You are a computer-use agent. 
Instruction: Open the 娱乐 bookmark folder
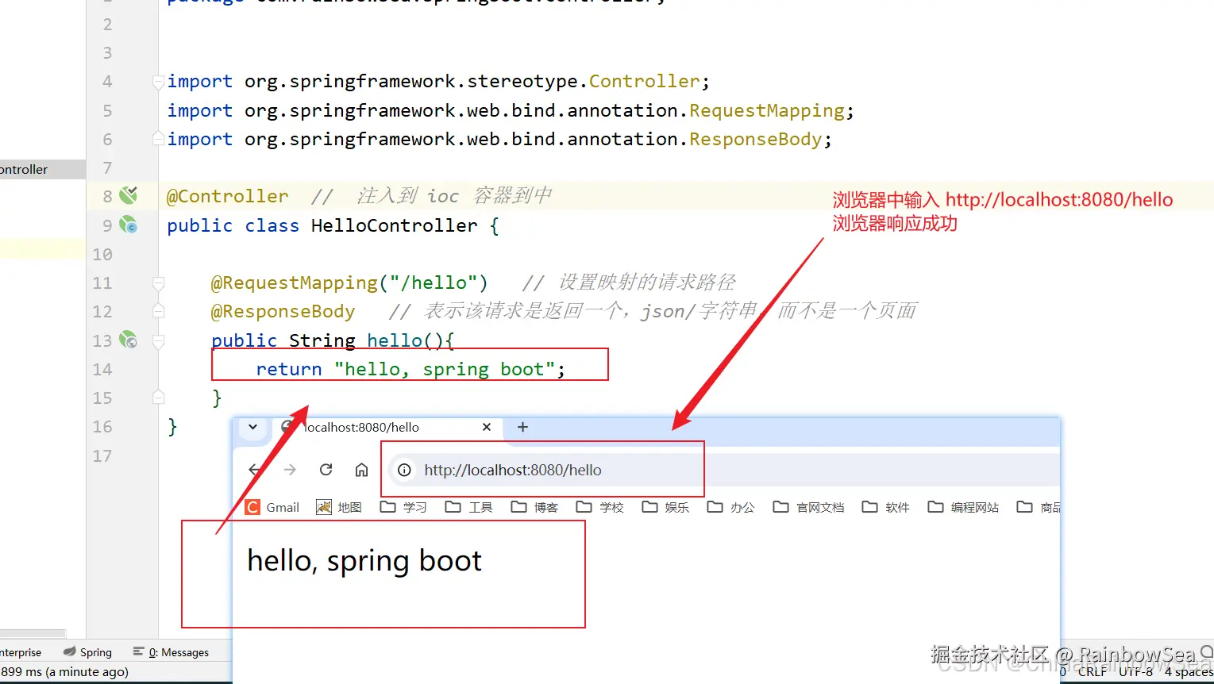tap(666, 507)
